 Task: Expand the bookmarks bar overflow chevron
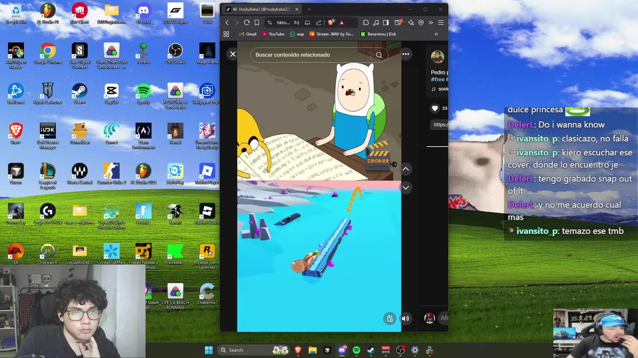point(436,34)
